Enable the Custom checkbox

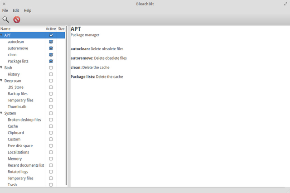click(51, 139)
